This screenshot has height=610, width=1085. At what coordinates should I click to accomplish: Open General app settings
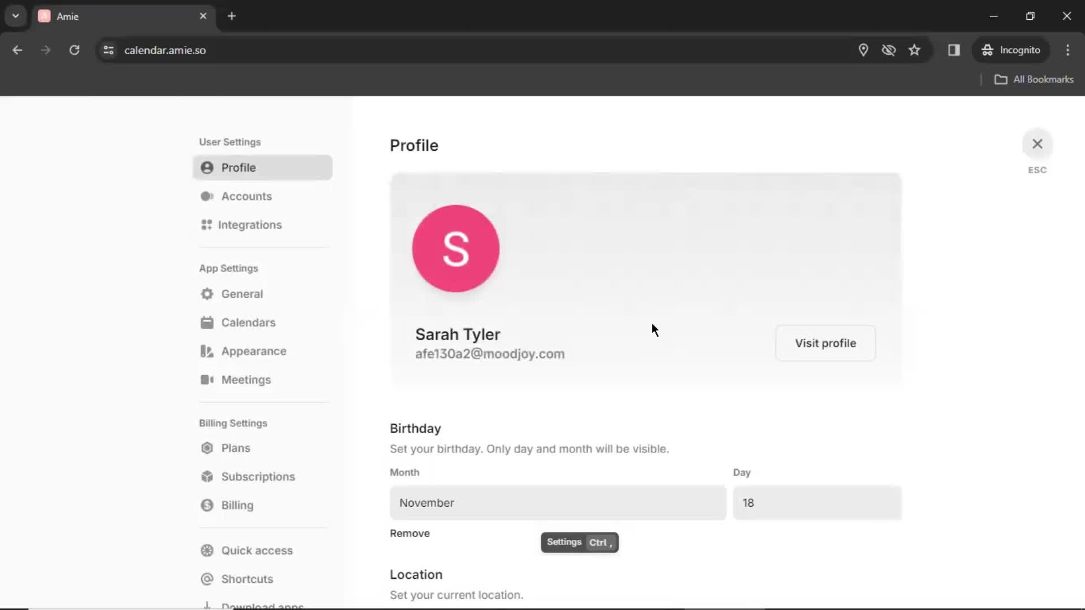pyautogui.click(x=242, y=294)
